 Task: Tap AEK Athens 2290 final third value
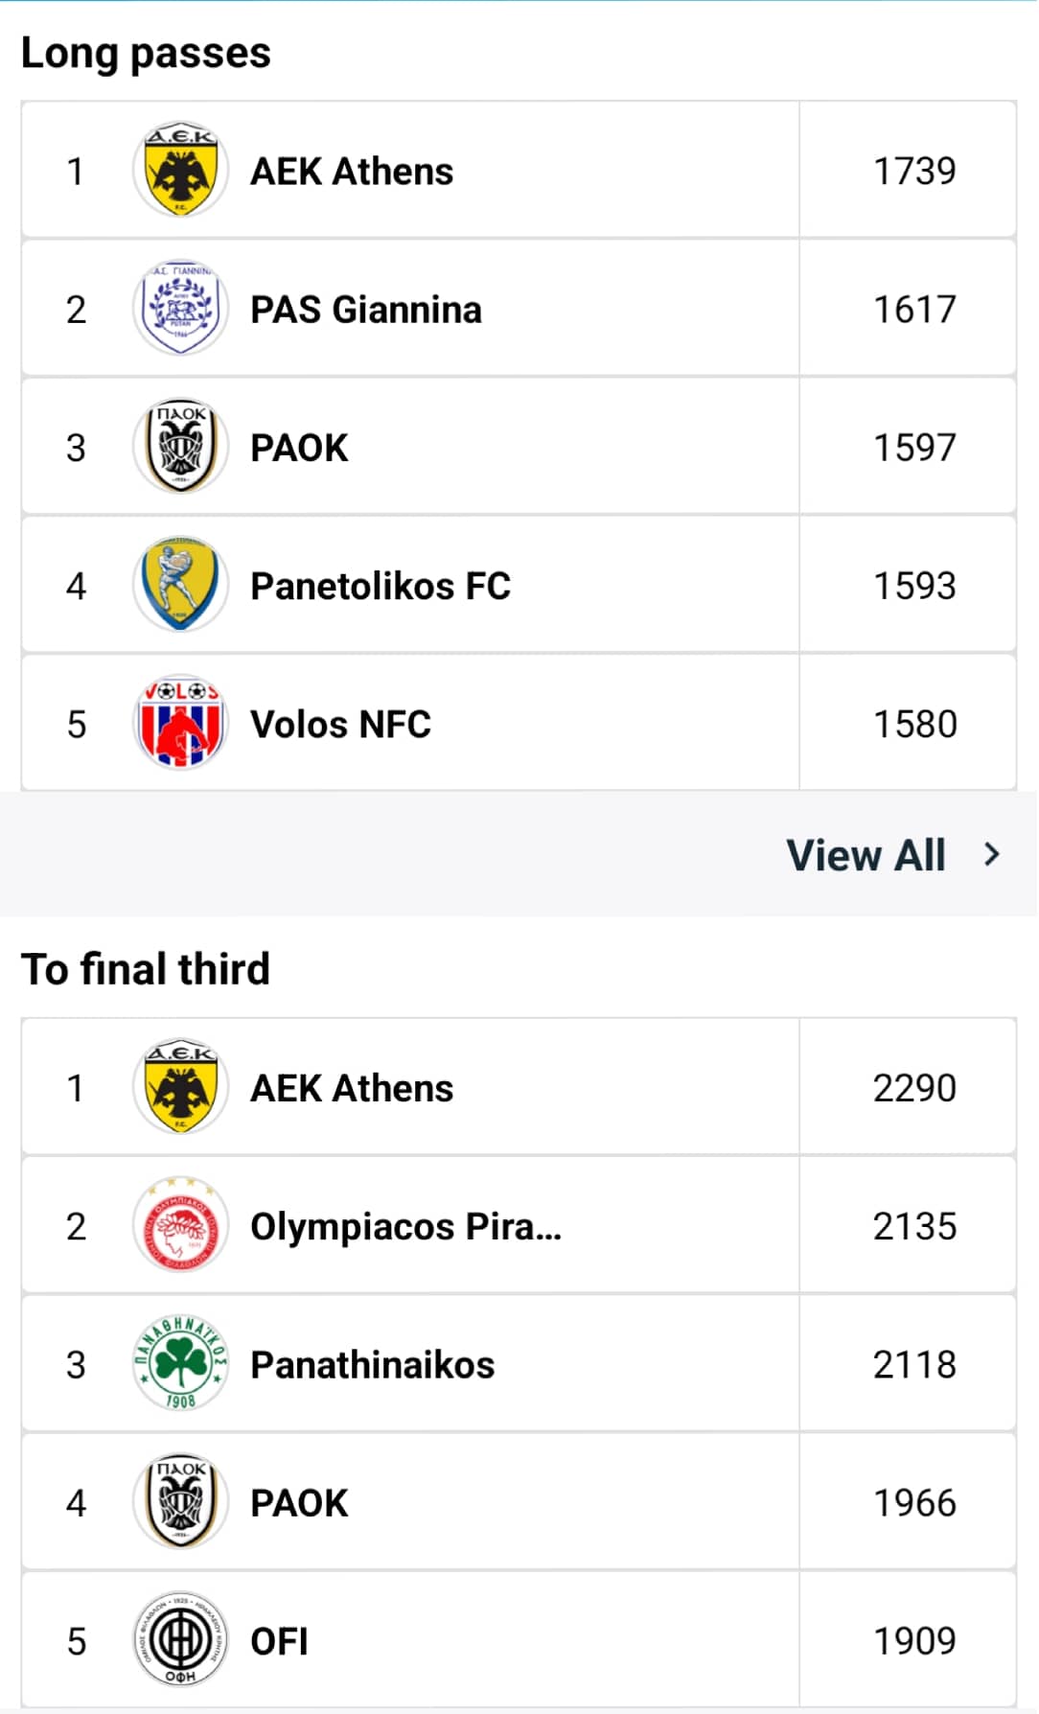coord(913,1088)
